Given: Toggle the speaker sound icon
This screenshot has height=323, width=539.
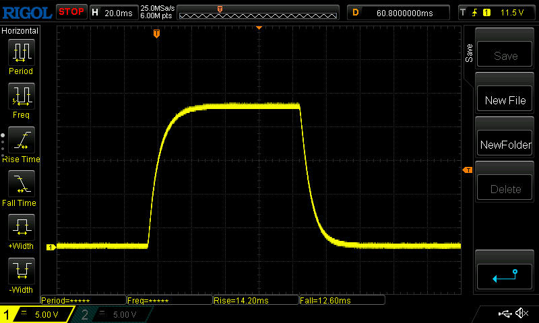Looking at the screenshot, I should [x=521, y=314].
